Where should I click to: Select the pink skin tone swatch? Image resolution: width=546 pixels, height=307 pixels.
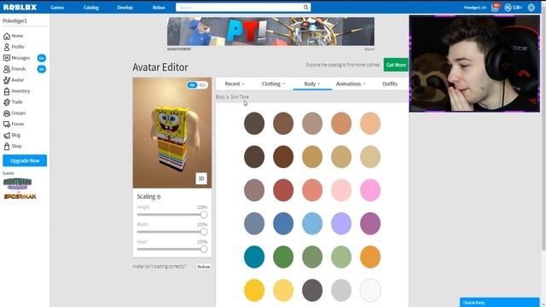(370, 190)
